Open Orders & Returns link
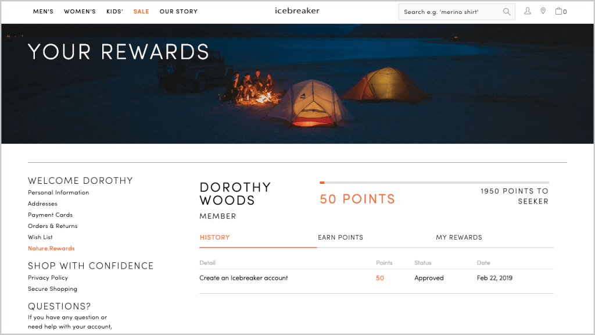Viewport: 595px width, 335px height. click(x=53, y=226)
